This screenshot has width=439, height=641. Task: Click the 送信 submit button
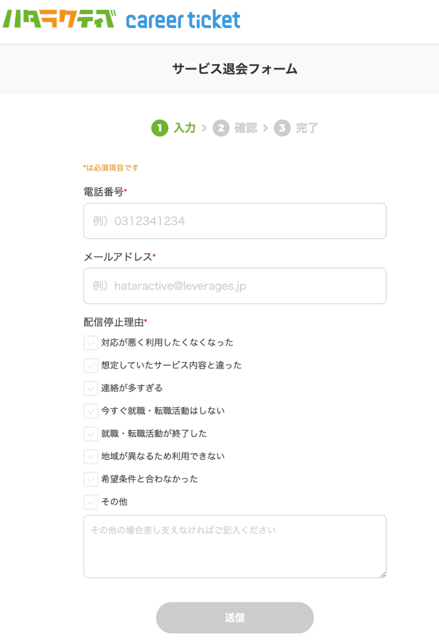[x=235, y=617]
